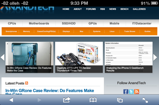
Task: Click the orange RSS icon under Follow AnandTech
Action: click(x=136, y=92)
